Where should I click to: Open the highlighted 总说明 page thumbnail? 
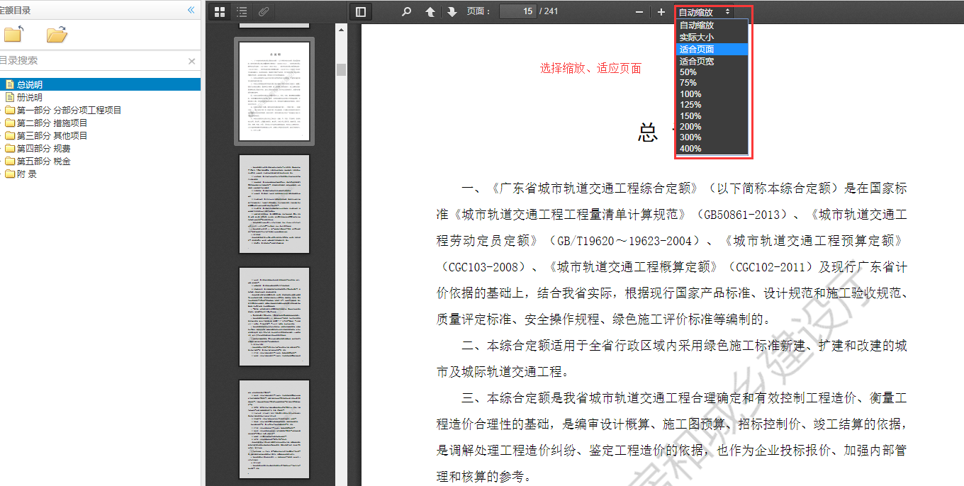(x=274, y=91)
